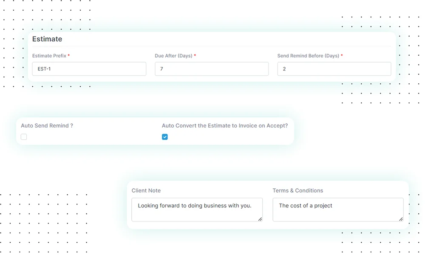Click the Client Note resize handle
This screenshot has width=425, height=261.
[260, 219]
